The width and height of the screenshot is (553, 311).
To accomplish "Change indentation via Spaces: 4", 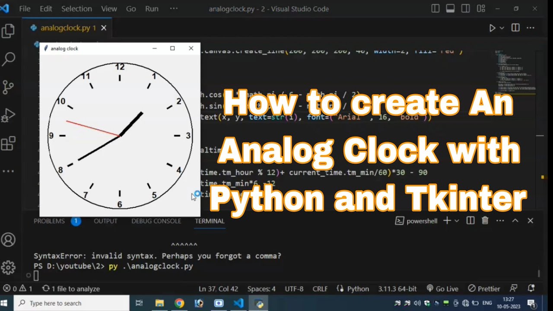I will pos(261,289).
